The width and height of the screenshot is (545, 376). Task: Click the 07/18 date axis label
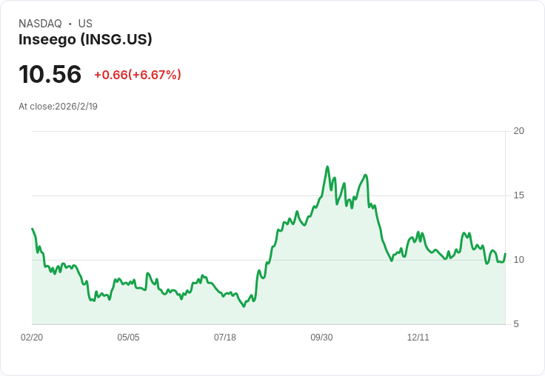[x=225, y=338]
